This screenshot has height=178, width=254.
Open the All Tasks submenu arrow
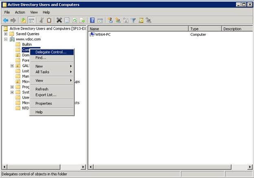pyautogui.click(x=71, y=72)
